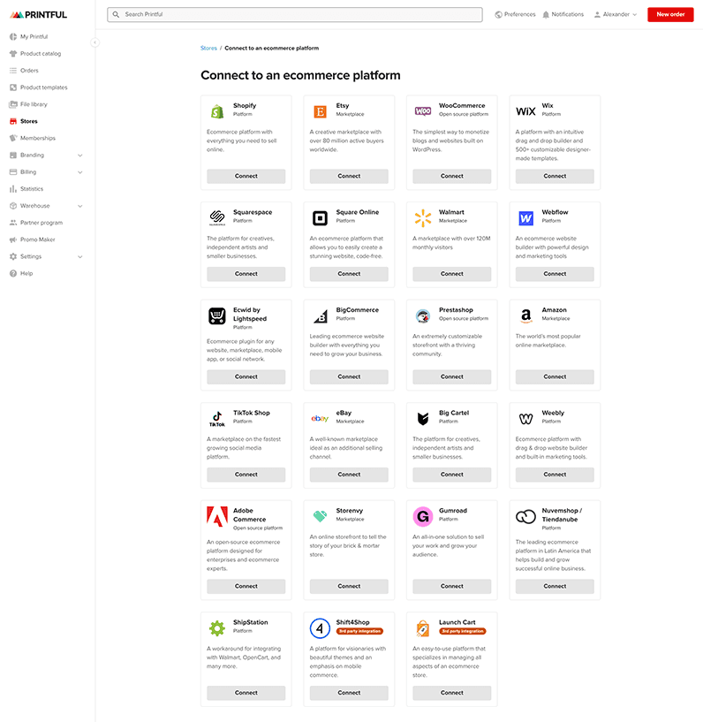The width and height of the screenshot is (703, 722).
Task: Connect the Amazon marketplace
Action: click(555, 376)
